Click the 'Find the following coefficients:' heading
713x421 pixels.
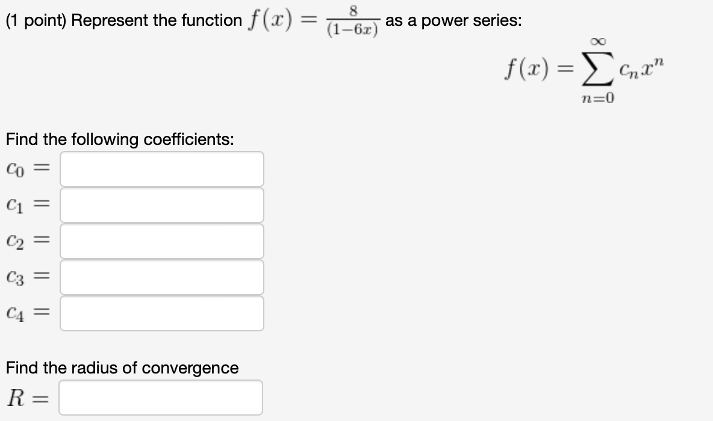[120, 139]
